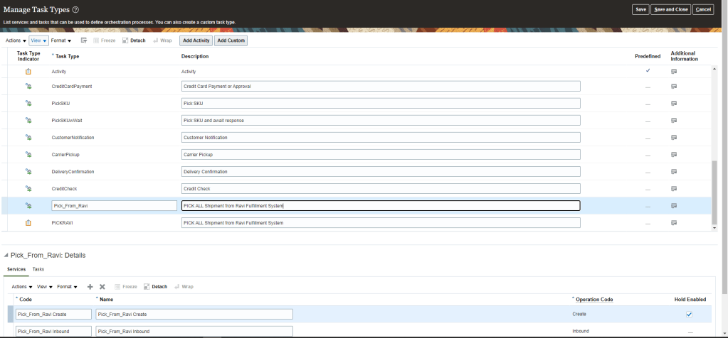Screen dimensions: 728x338
Task: Click the delete X icon in Services toolbar
Action: (102, 287)
